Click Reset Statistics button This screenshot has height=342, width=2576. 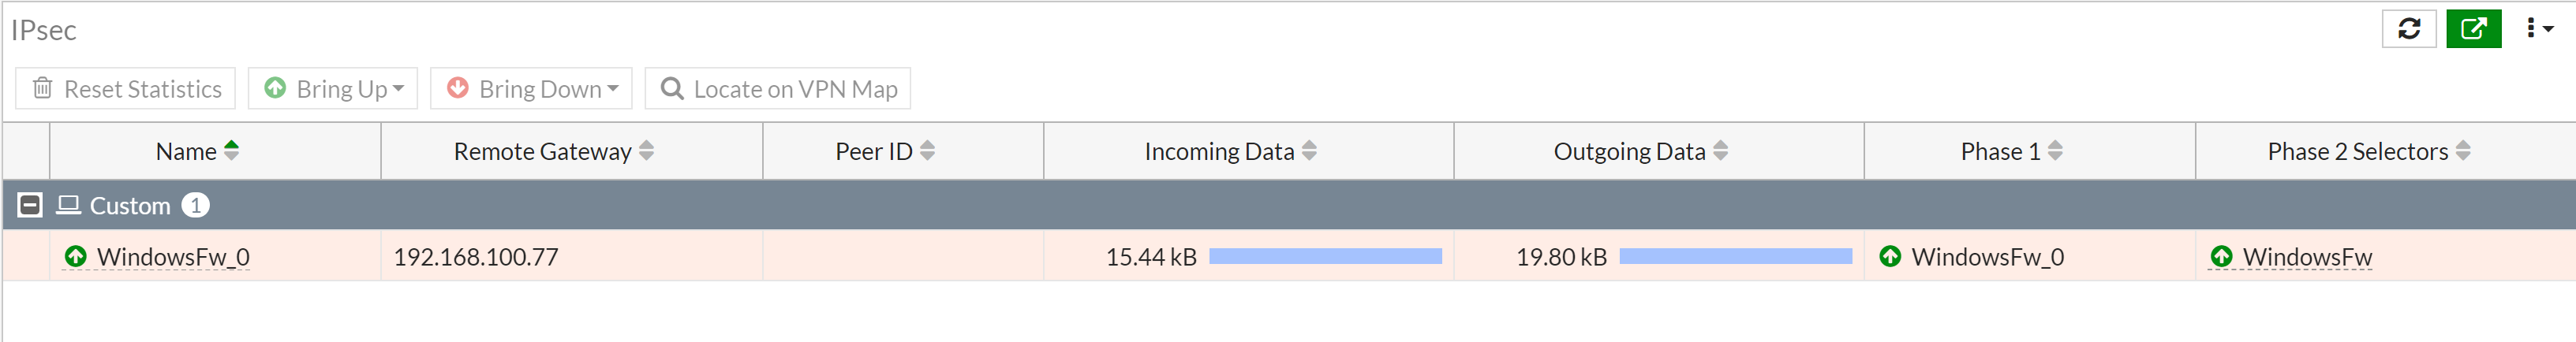point(126,89)
